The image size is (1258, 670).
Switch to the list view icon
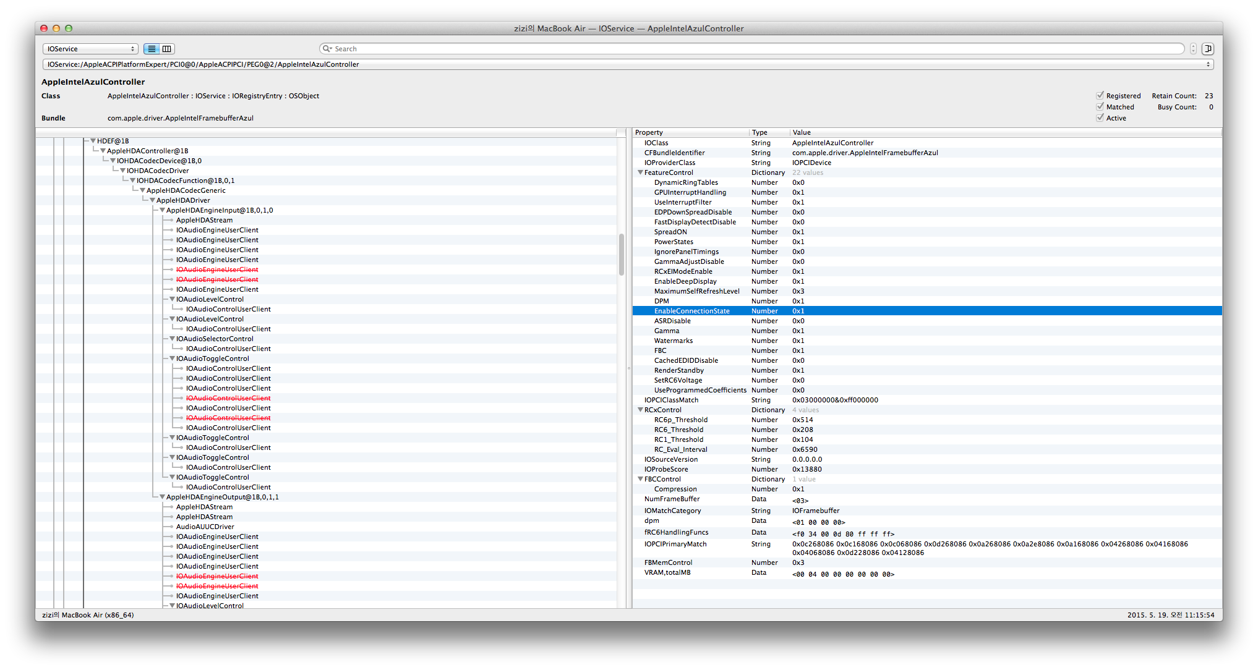[x=152, y=49]
